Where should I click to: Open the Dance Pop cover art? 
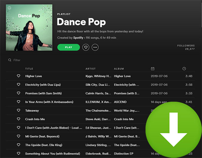point(29,28)
